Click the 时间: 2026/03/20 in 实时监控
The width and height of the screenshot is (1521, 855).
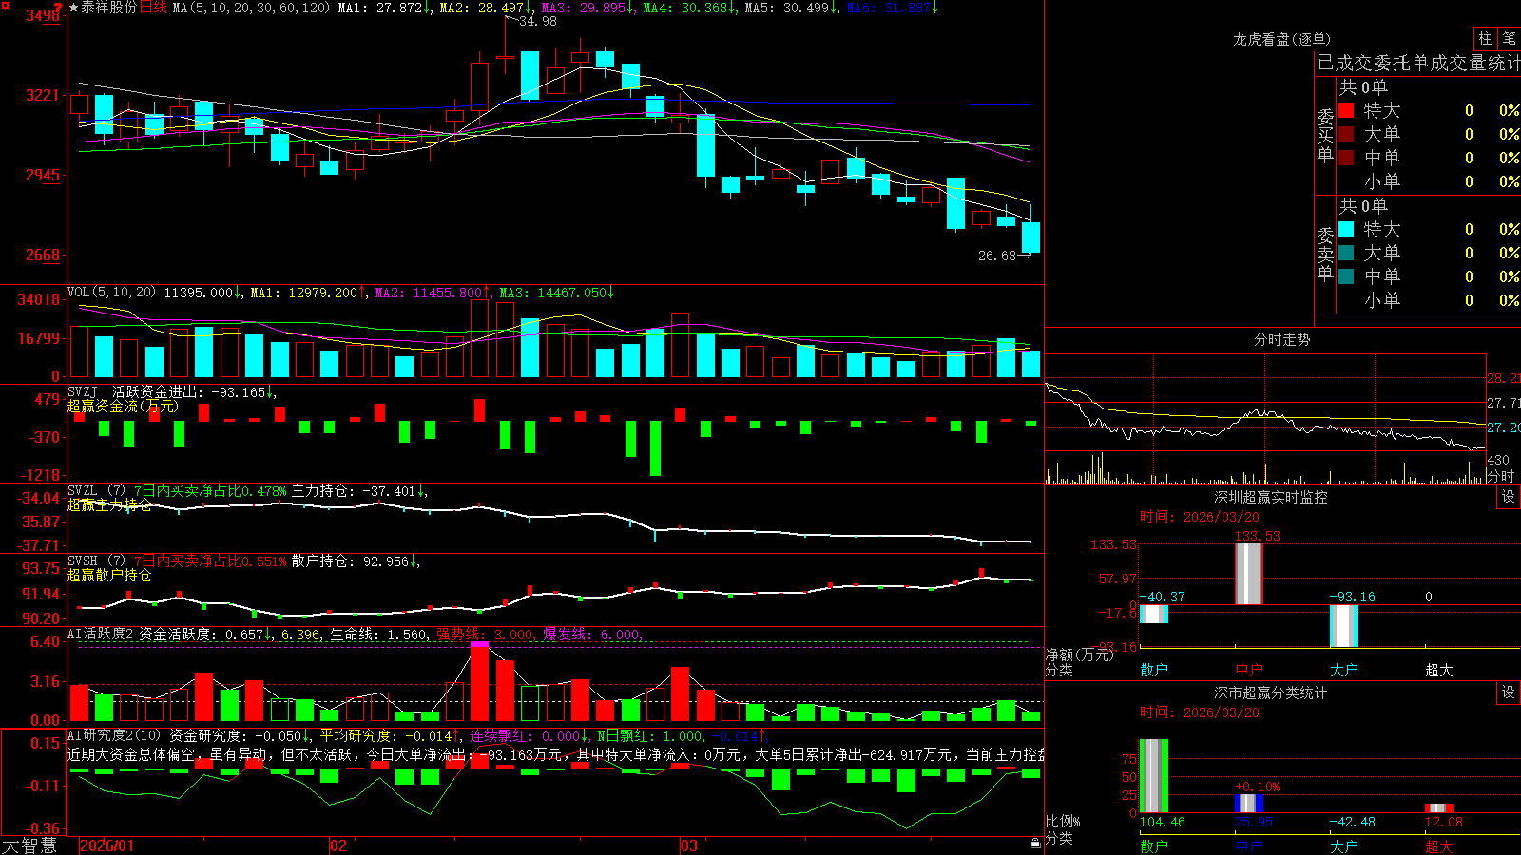click(1200, 517)
